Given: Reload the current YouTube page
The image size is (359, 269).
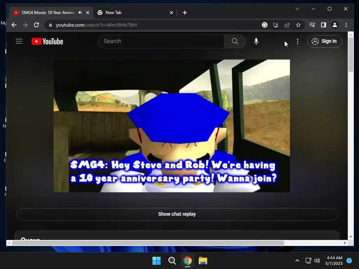Looking at the screenshot, I should click(x=36, y=25).
